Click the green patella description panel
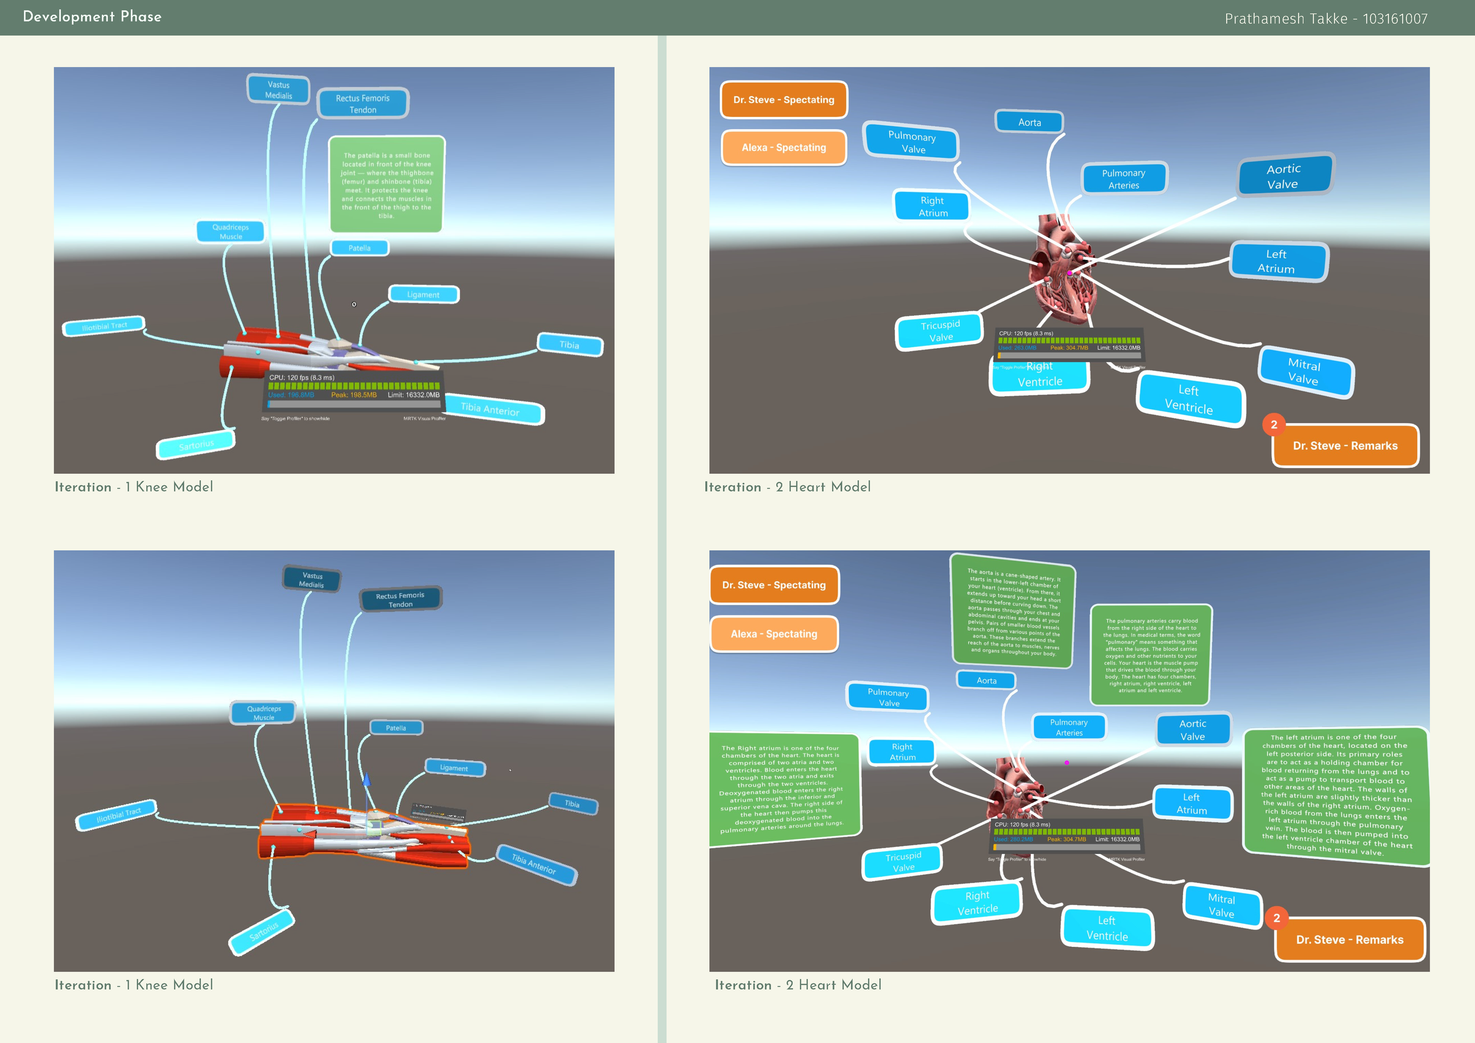Screen dimensions: 1475x1043 [x=386, y=184]
